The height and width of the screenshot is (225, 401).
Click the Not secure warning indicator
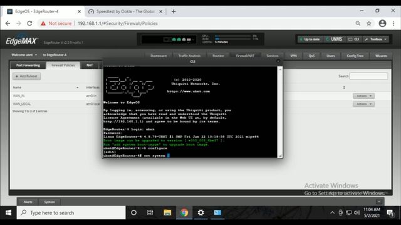(56, 24)
